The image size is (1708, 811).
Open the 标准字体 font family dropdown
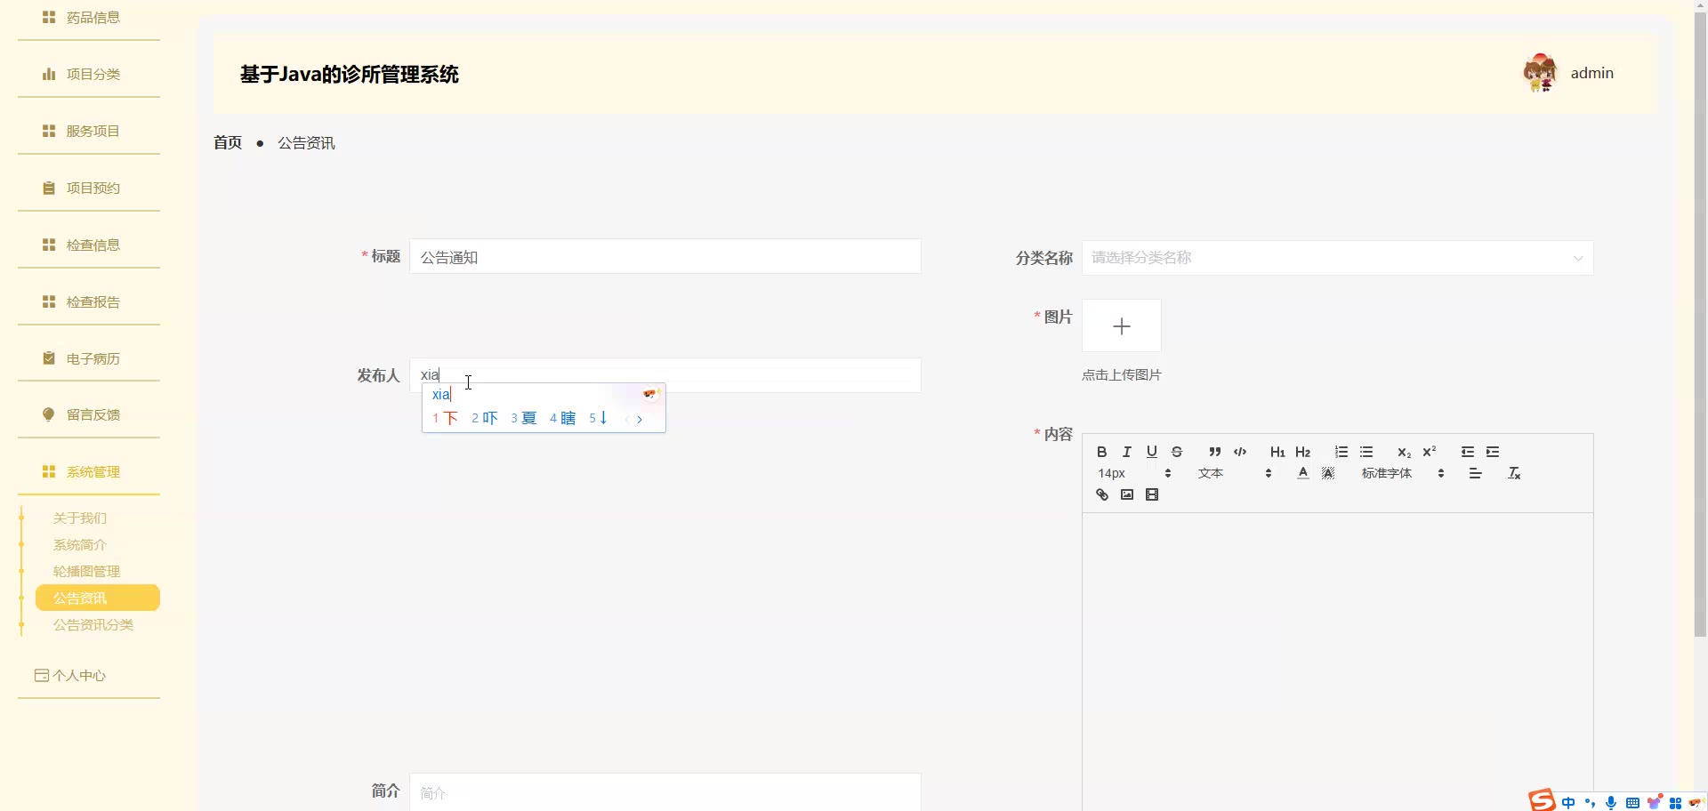click(x=1402, y=474)
